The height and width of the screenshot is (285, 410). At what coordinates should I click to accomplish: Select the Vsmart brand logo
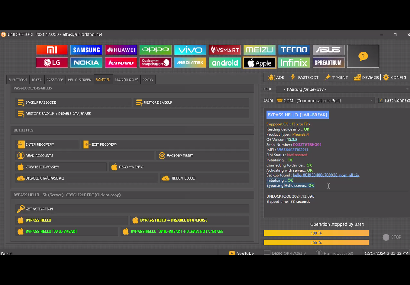point(225,50)
